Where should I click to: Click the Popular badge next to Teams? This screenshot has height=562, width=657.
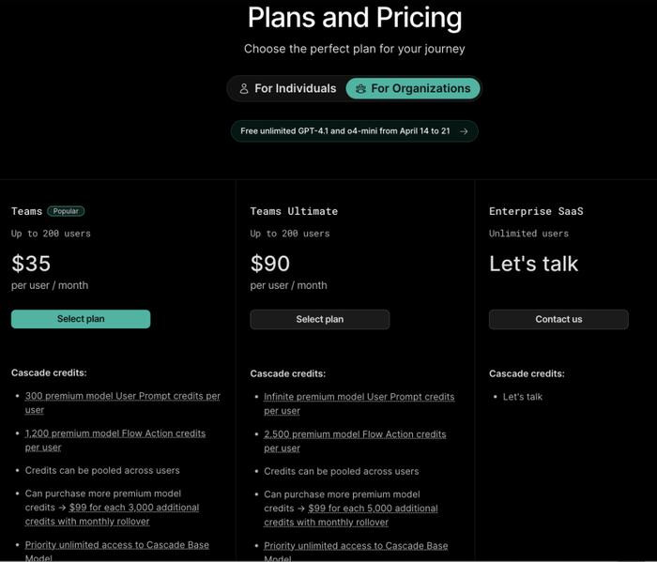click(66, 211)
